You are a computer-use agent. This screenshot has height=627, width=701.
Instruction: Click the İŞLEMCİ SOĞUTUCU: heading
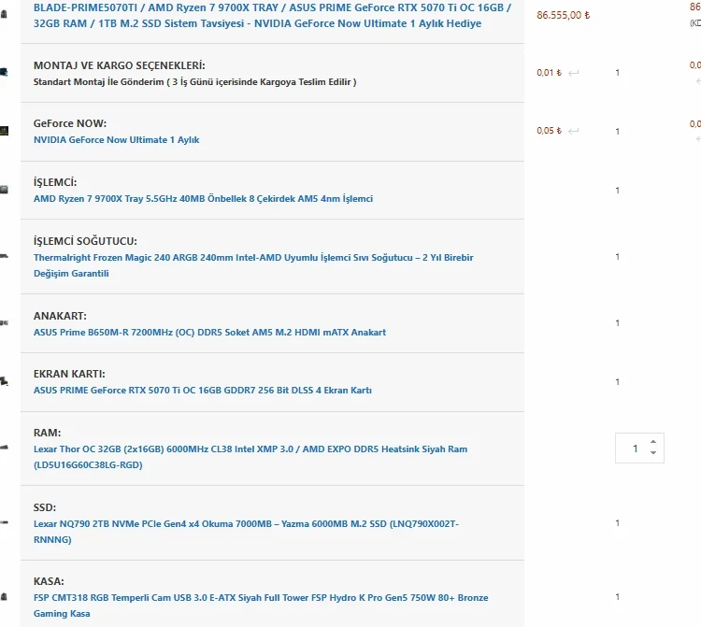click(85, 241)
